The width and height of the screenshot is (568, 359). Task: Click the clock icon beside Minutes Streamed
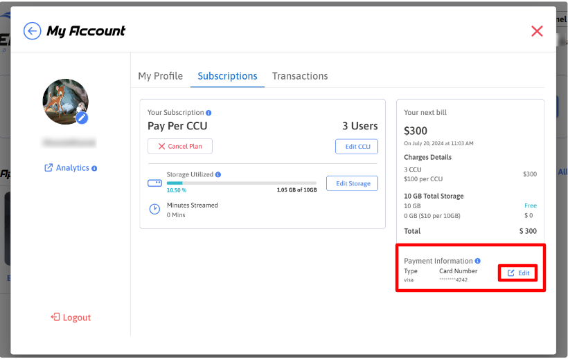coord(154,210)
